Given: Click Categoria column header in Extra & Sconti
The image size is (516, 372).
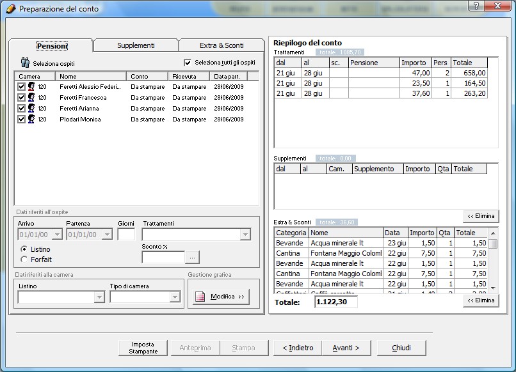Looking at the screenshot, I should [x=291, y=233].
